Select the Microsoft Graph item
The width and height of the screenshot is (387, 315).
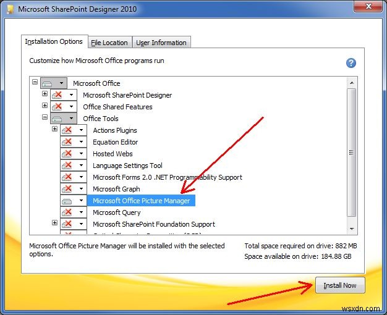pos(116,189)
